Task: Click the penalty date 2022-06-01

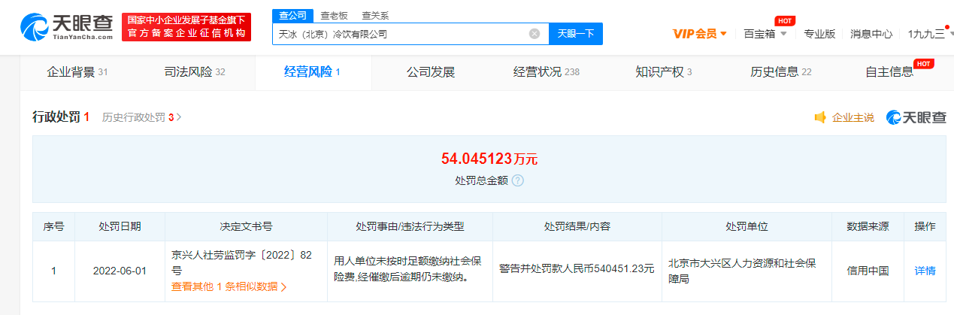Action: tap(120, 271)
